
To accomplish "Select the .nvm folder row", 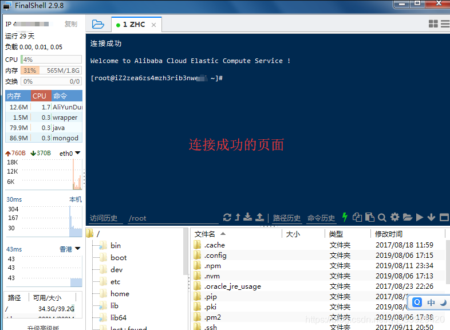I will (x=318, y=276).
